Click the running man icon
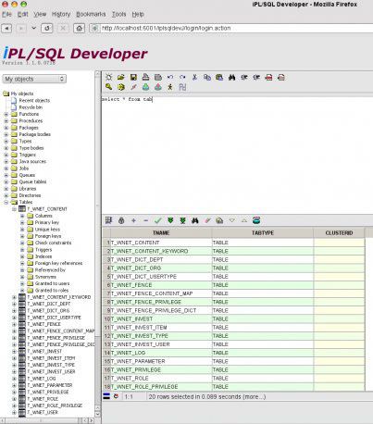Screen dimensions: 373x424 point(170,87)
